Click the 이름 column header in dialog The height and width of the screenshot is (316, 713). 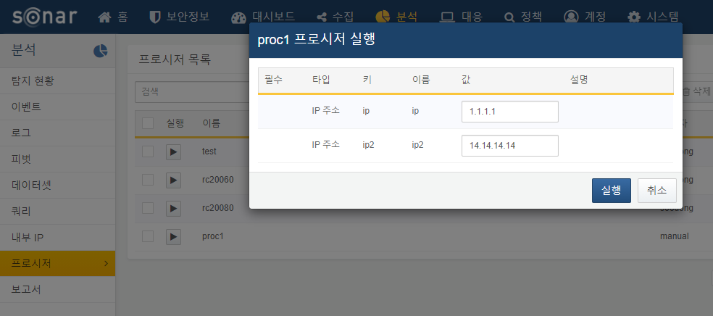(x=421, y=80)
